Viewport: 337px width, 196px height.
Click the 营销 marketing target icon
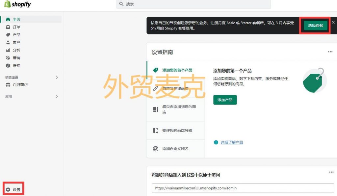8,58
